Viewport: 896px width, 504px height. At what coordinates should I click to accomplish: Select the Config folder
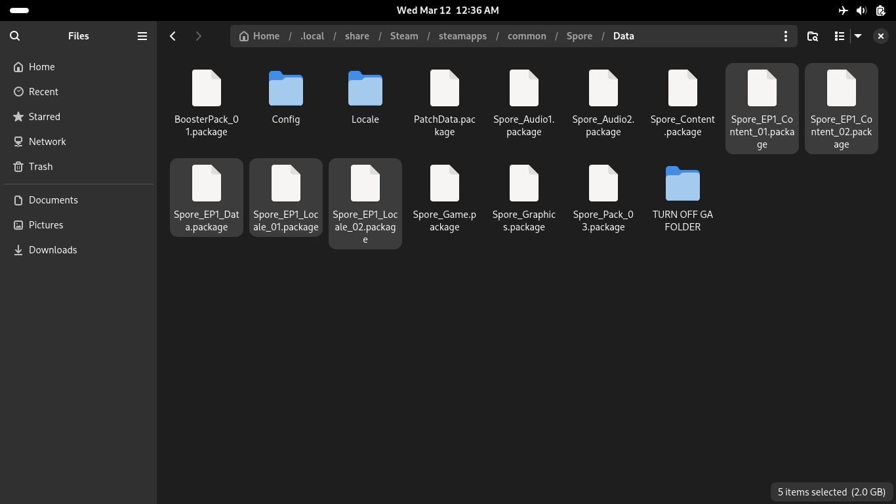(286, 96)
